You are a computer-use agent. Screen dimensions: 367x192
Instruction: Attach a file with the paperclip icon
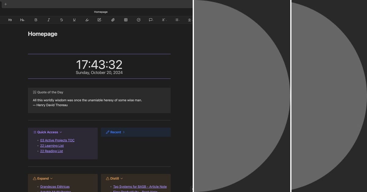coord(113,20)
